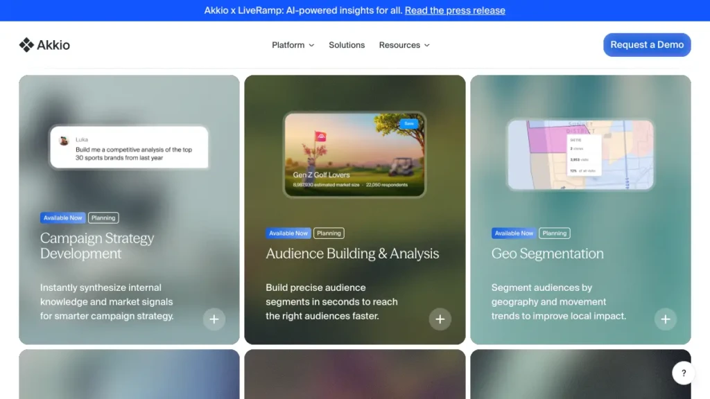
Task: Click 'Segment audiences by geography' description
Action: coord(559,302)
